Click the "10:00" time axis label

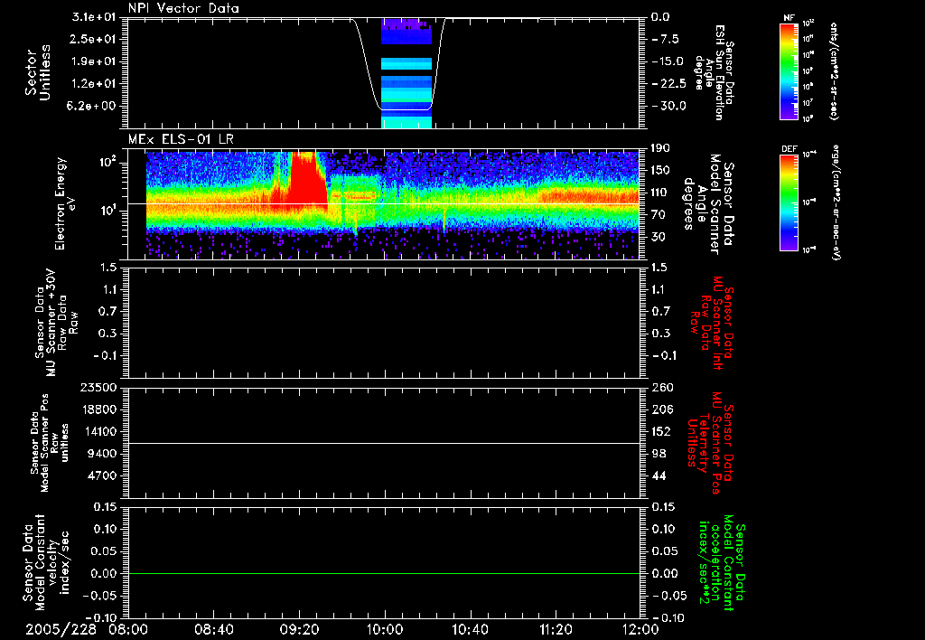pos(385,629)
